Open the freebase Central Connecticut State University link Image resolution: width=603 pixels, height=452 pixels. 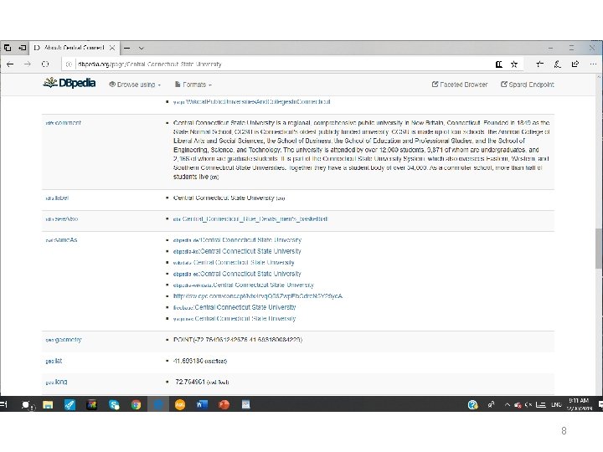234,307
